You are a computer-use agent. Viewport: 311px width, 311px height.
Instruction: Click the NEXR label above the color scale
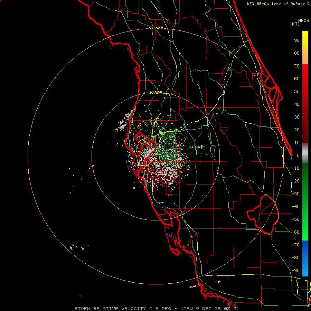click(x=304, y=21)
